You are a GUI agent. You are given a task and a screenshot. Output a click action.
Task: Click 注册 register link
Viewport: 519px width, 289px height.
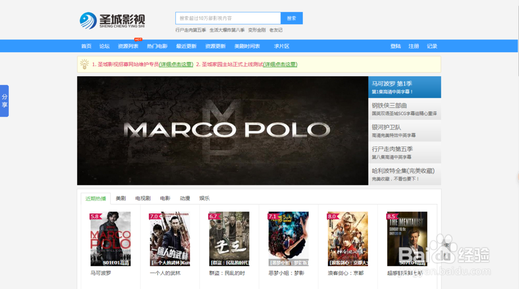click(x=414, y=46)
